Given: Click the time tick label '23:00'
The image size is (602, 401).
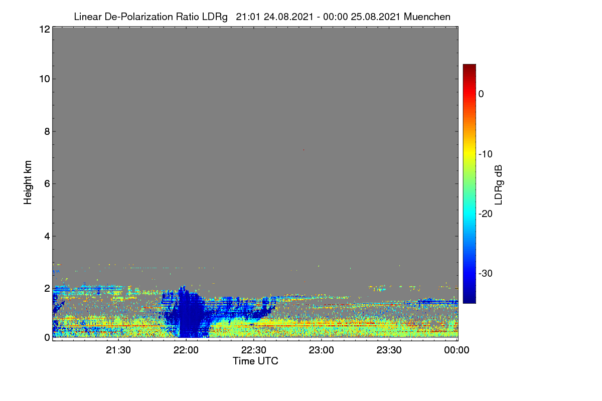Looking at the screenshot, I should [322, 350].
